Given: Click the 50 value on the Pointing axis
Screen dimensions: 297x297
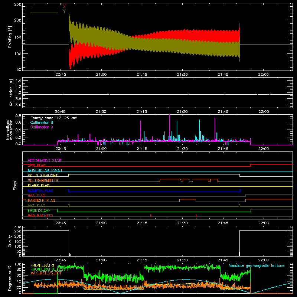Looking at the screenshot, I should (19, 69).
